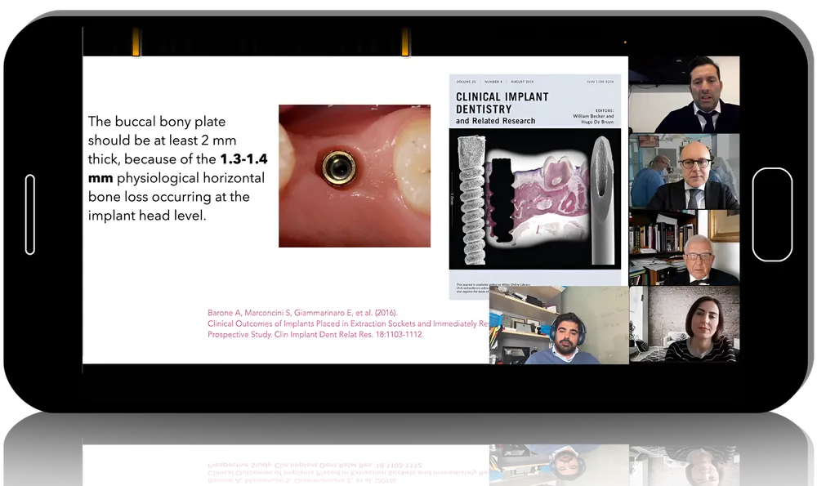
Task: Click the 'Clinical Outcomes of Implants Placed' line
Action: tap(348, 323)
